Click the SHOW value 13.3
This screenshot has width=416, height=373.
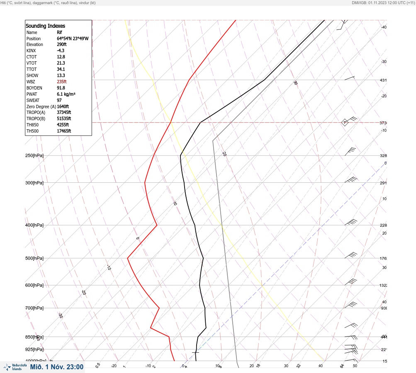(x=61, y=75)
